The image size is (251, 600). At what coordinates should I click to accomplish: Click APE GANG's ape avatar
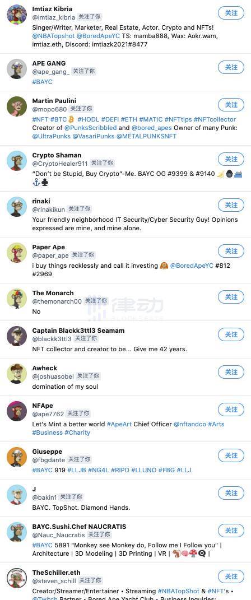coord(17,69)
